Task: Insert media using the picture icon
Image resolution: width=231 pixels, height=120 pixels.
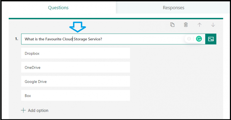Action: 211,39
